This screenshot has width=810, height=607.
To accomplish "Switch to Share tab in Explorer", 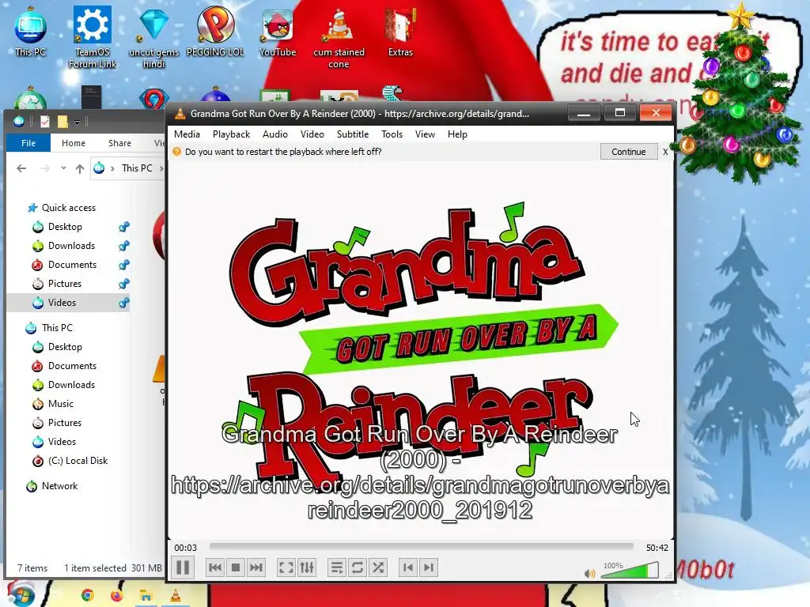I will pos(120,143).
